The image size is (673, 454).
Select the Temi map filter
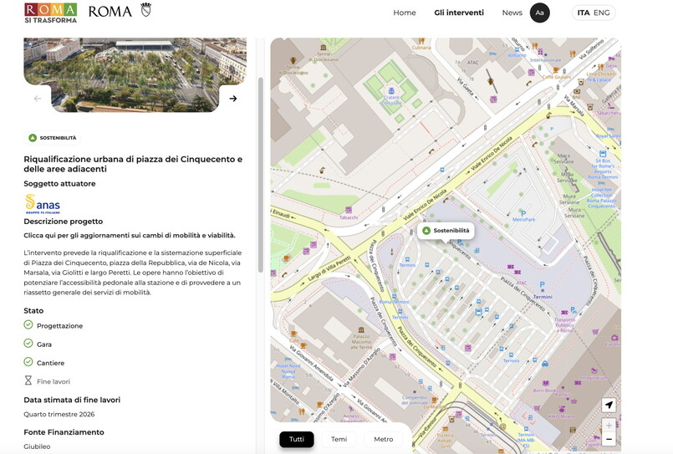pos(339,439)
